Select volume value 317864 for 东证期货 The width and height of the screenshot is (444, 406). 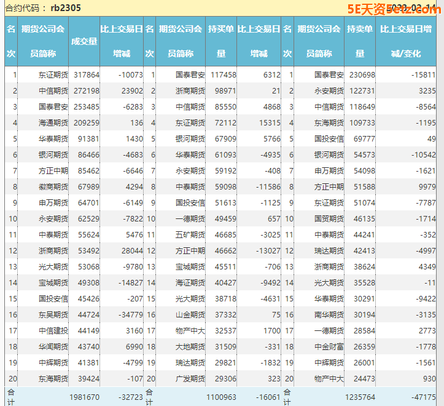point(87,75)
